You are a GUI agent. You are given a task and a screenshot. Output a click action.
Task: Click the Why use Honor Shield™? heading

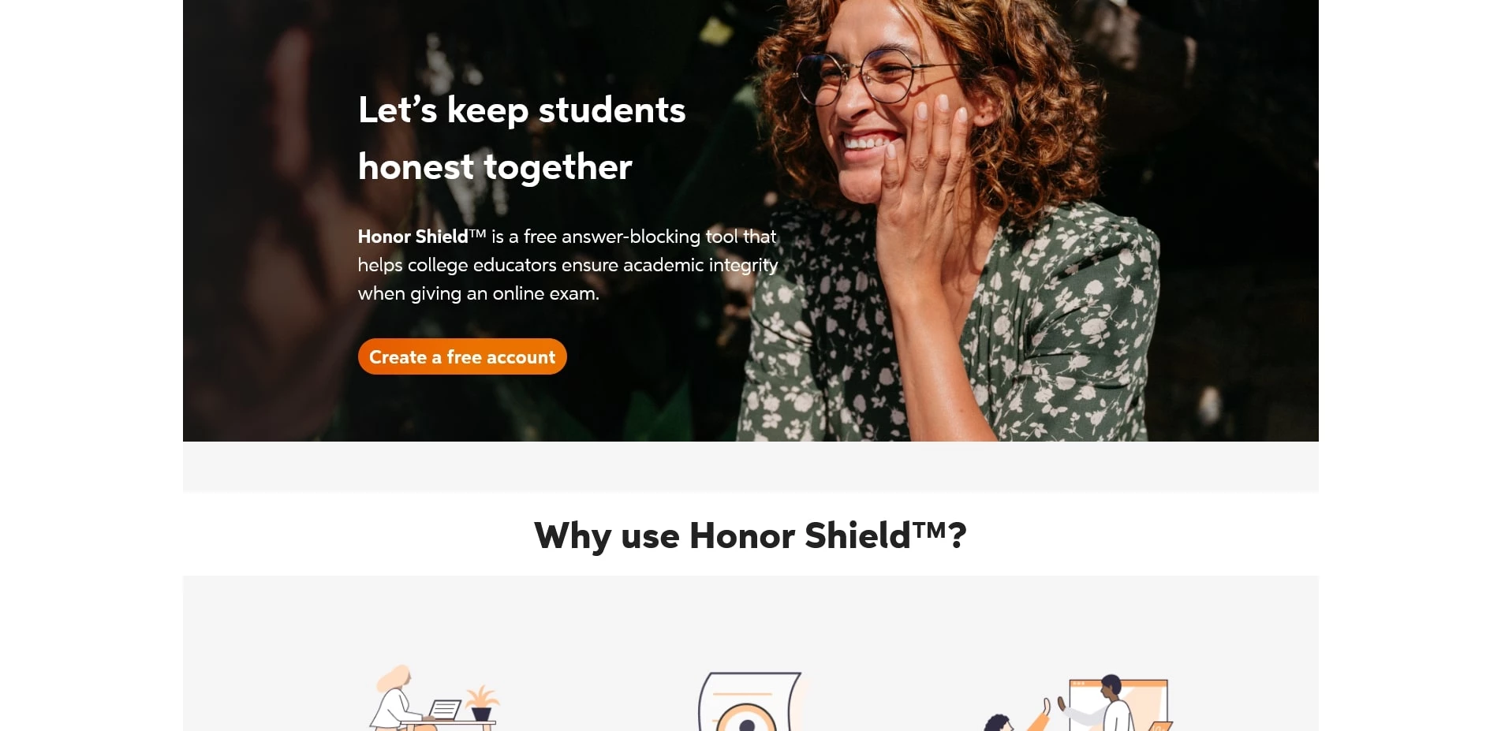[750, 536]
